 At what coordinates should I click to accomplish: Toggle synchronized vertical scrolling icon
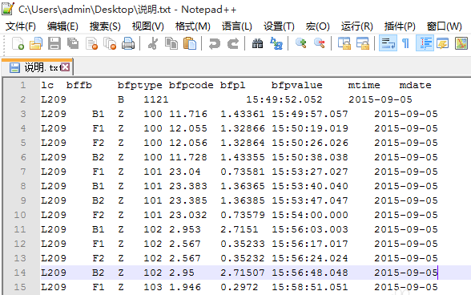tap(344, 43)
